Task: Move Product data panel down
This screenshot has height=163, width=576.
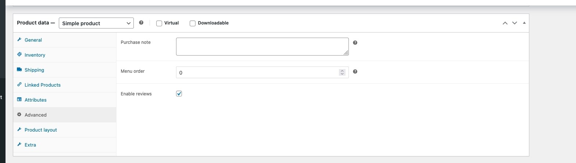Action: click(x=515, y=23)
